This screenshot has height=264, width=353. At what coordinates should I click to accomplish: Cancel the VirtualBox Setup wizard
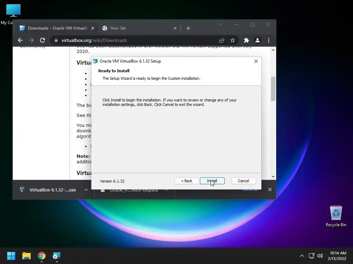click(243, 181)
